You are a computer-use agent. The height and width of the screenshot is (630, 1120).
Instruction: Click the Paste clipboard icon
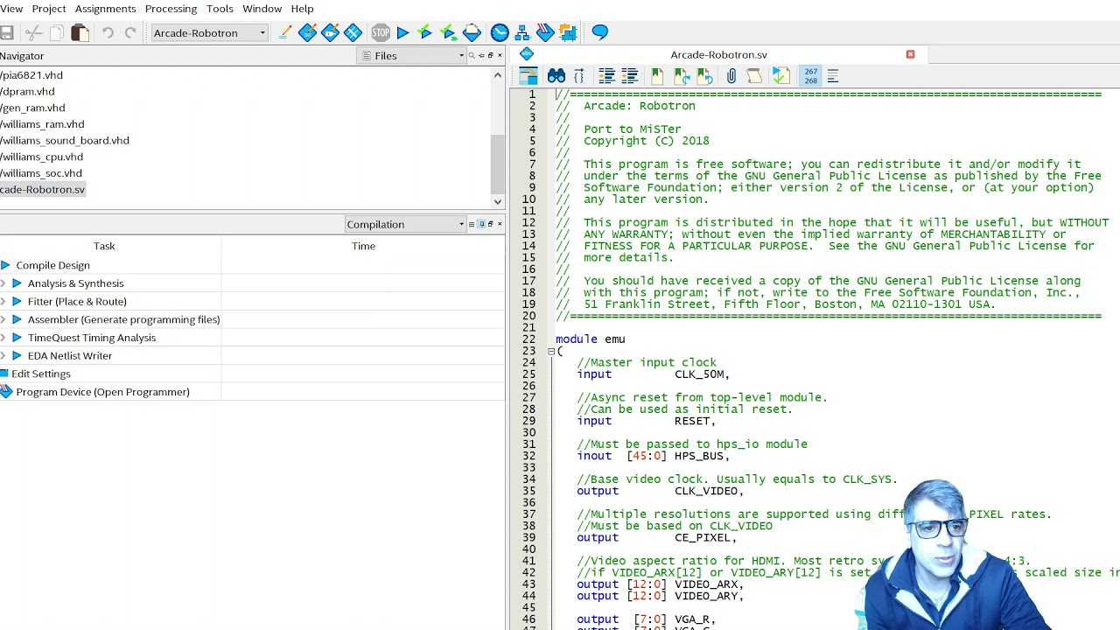click(80, 33)
